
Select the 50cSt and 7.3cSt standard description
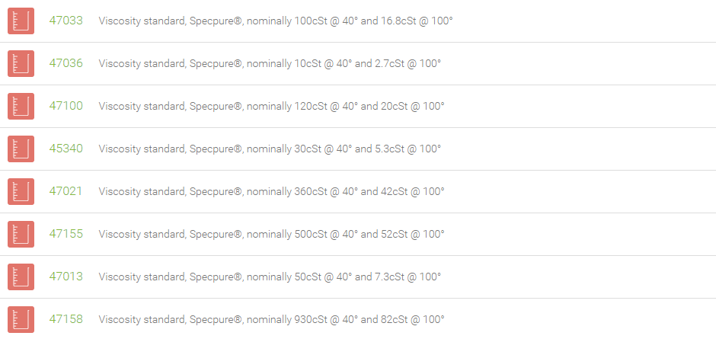pos(270,277)
